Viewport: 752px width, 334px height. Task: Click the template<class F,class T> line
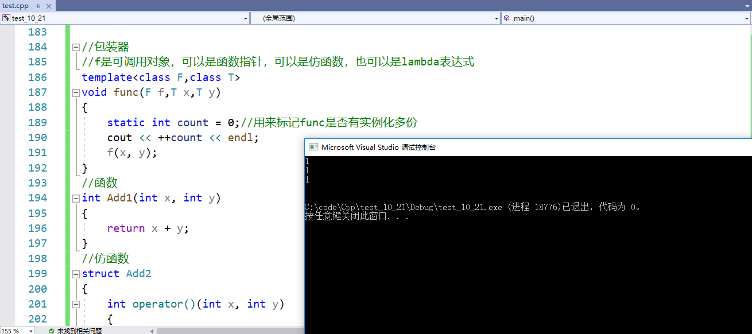tap(161, 77)
